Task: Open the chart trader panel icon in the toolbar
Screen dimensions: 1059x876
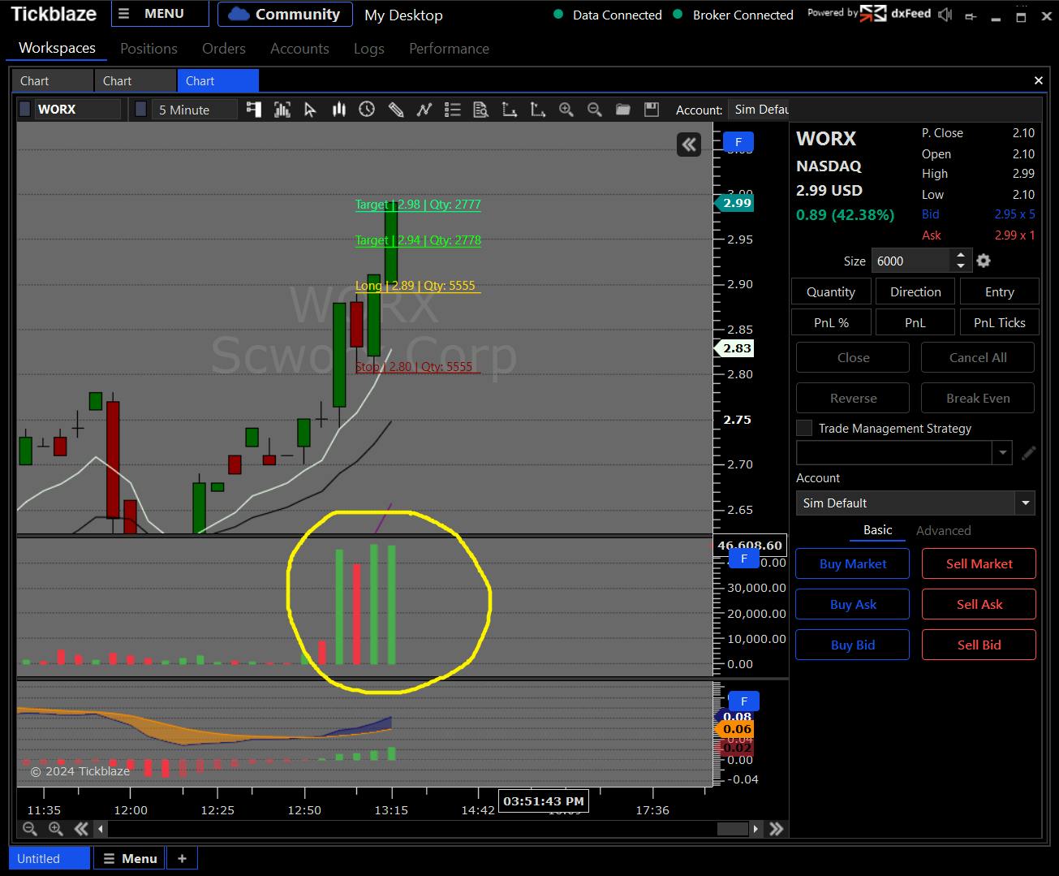Action: tap(254, 110)
